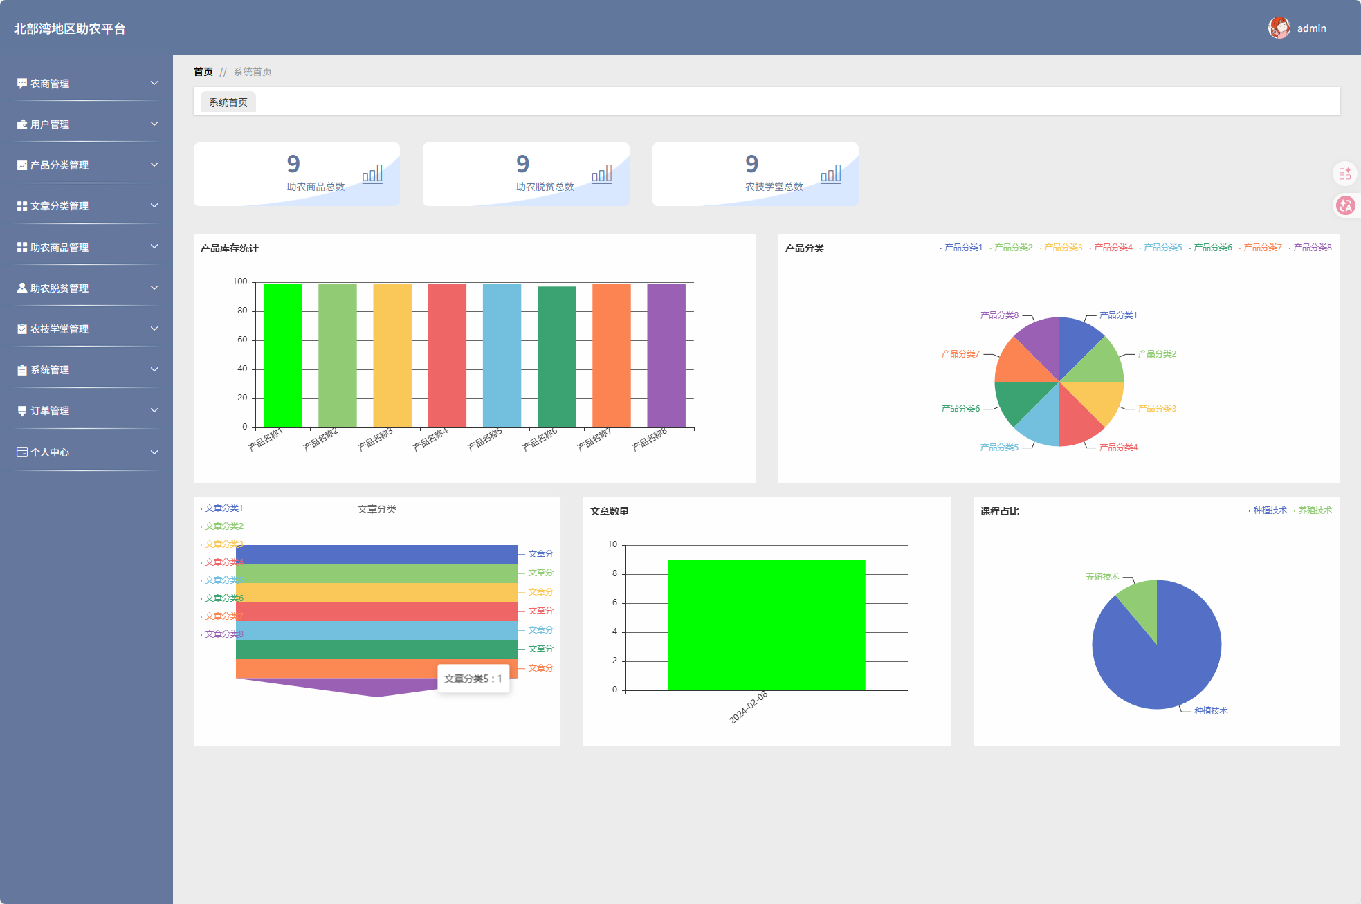
Task: Toggle 养殖技术 legend in 课程占比 chart
Action: pyautogui.click(x=1313, y=510)
